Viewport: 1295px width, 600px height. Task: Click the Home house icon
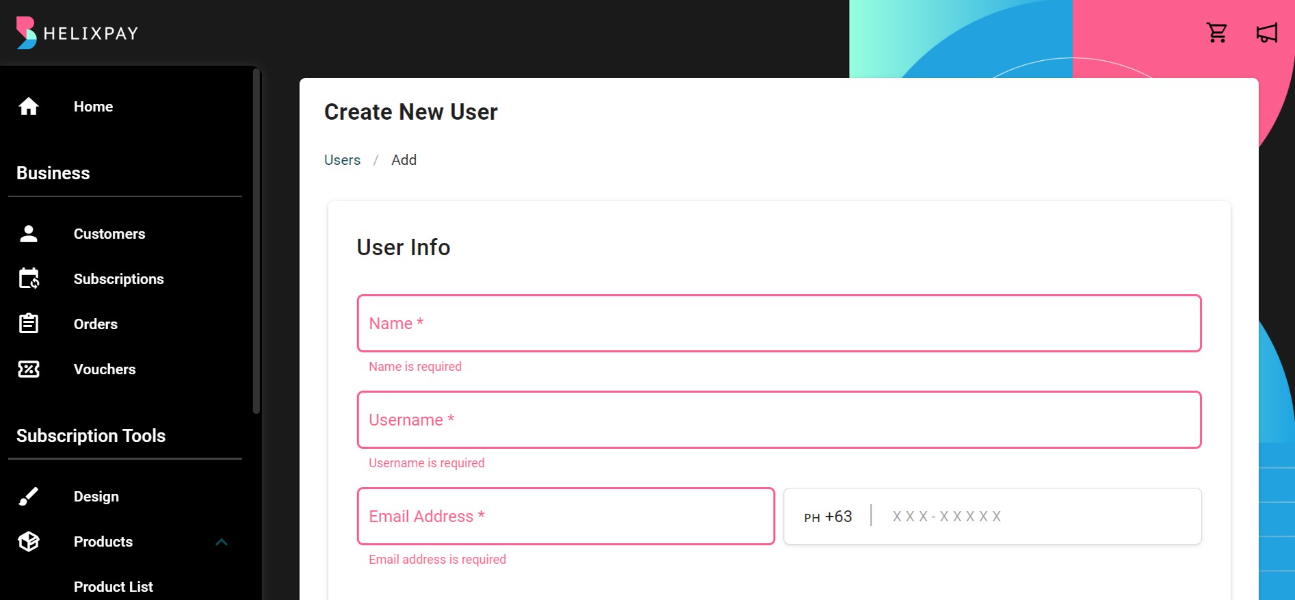[x=29, y=107]
